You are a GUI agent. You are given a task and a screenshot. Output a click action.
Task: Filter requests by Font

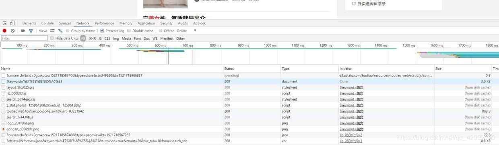pos(138,38)
